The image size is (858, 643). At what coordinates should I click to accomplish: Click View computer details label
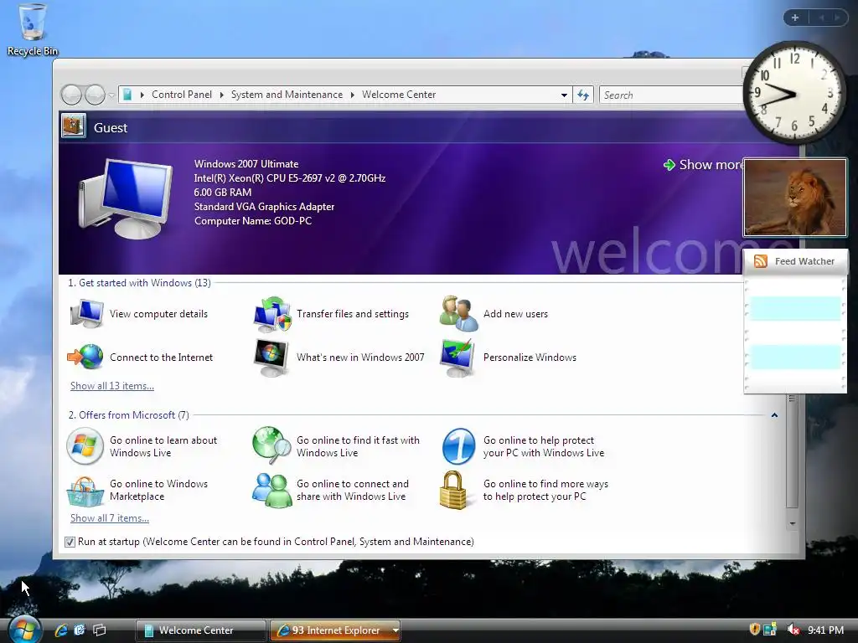[158, 314]
